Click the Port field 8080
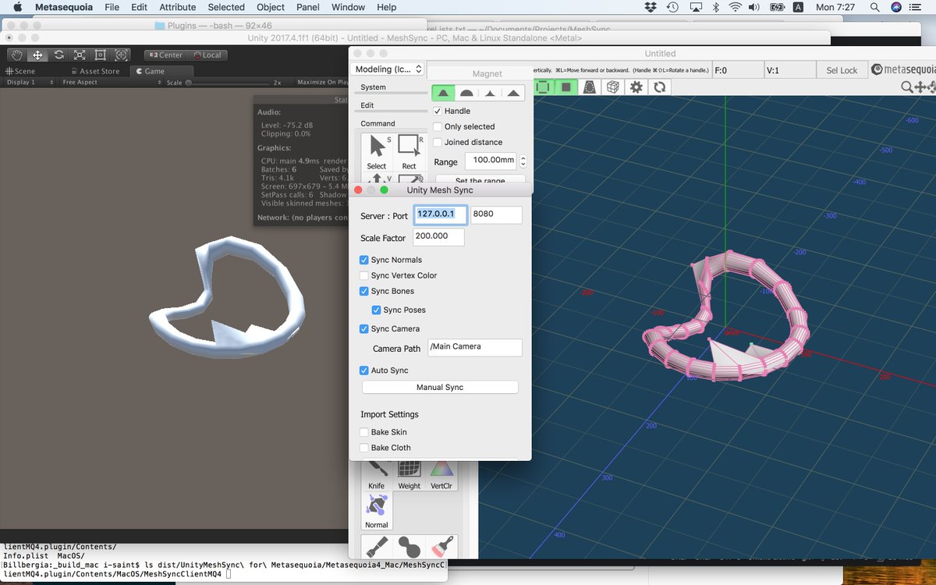This screenshot has height=585, width=936. click(496, 214)
